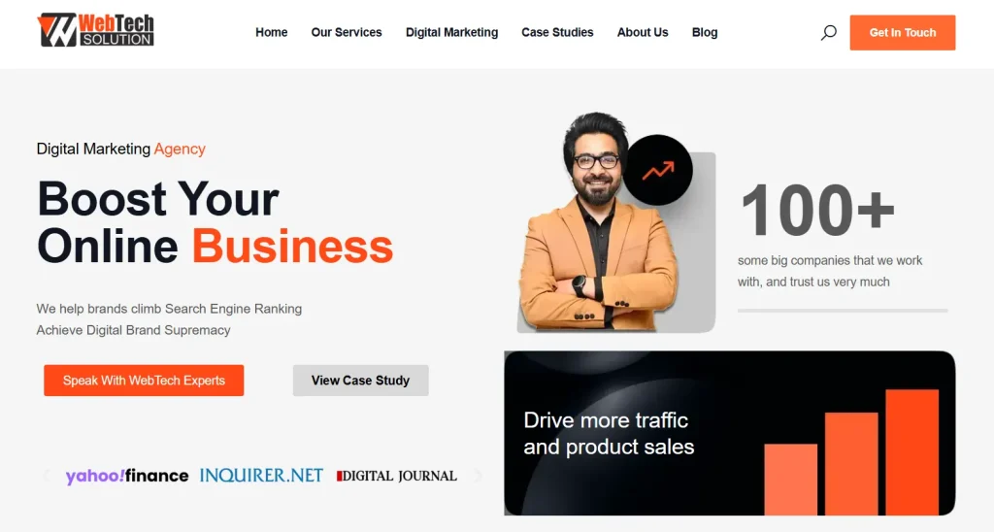Open the Our Services menu
This screenshot has height=532, width=994.
pyautogui.click(x=347, y=32)
